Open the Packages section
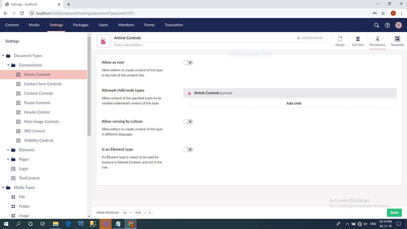This screenshot has width=407, height=229. [x=81, y=25]
